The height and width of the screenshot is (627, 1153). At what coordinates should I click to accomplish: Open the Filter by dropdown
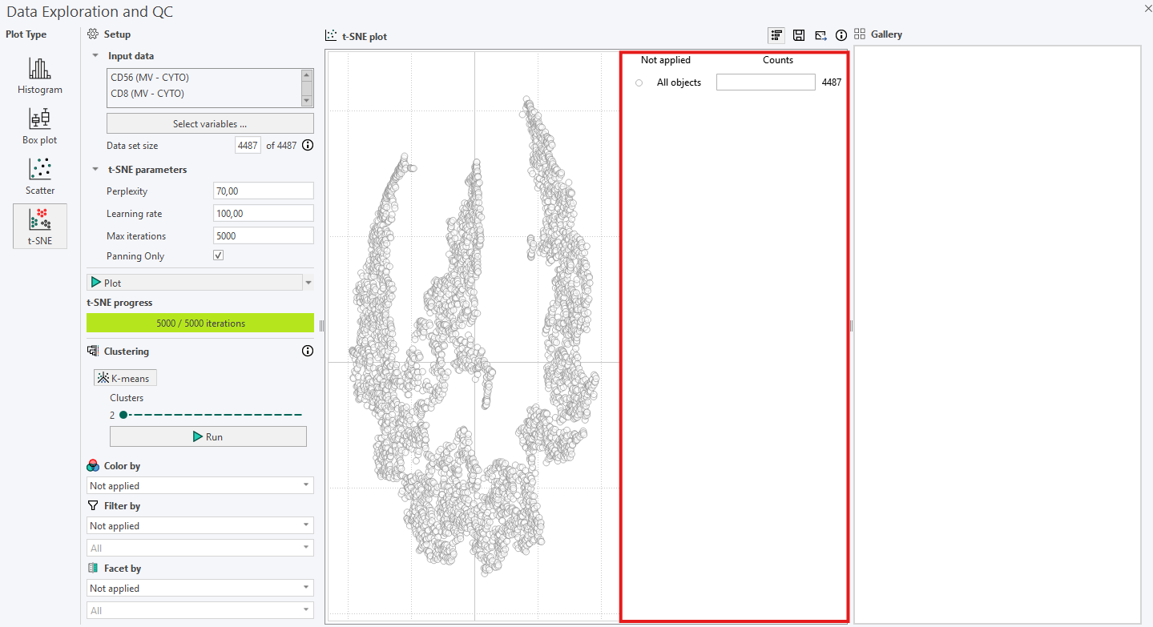point(200,525)
